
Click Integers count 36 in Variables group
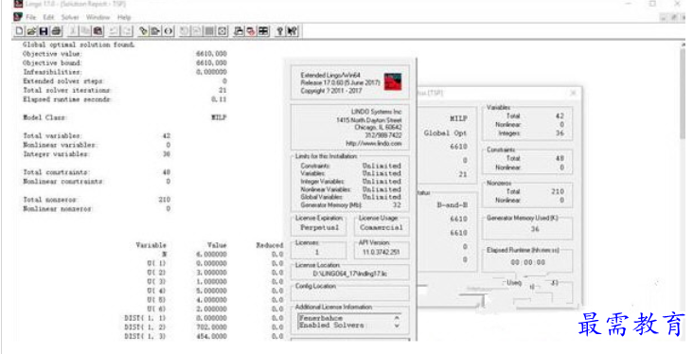(560, 133)
